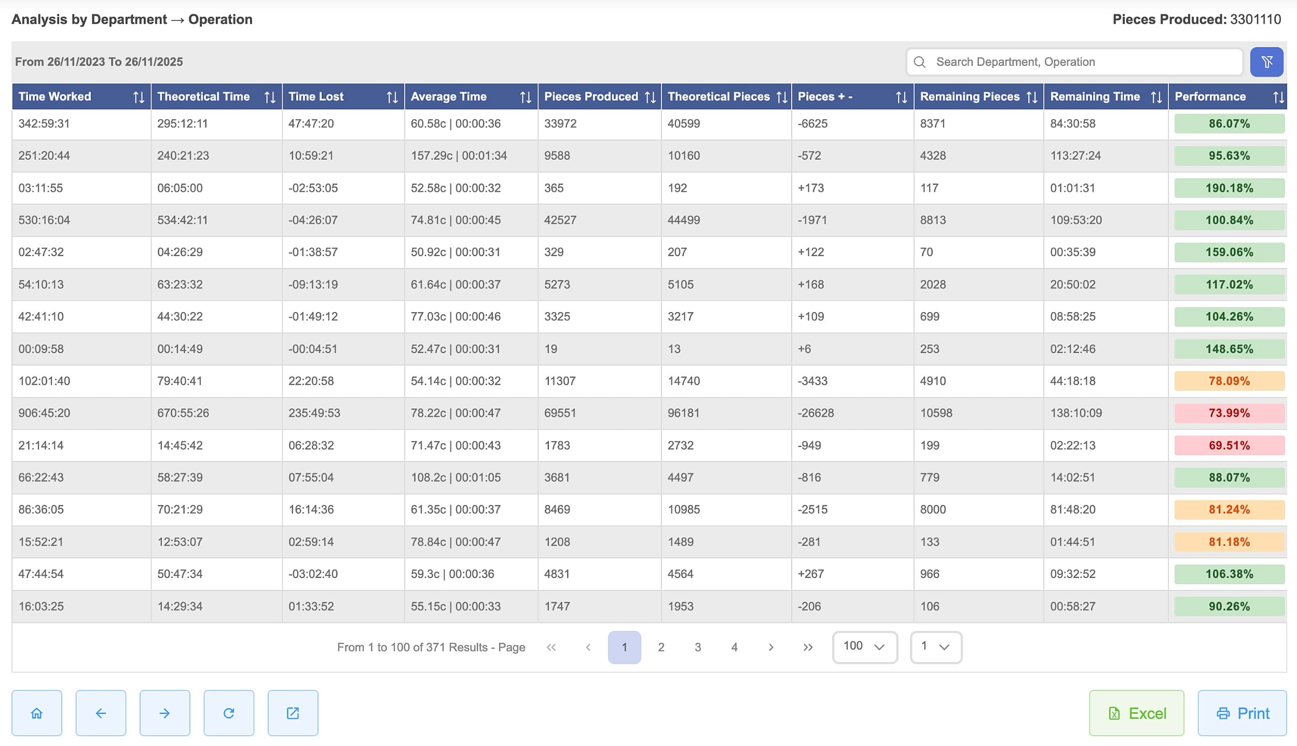Click the open in new window icon
The height and width of the screenshot is (746, 1297).
(293, 713)
